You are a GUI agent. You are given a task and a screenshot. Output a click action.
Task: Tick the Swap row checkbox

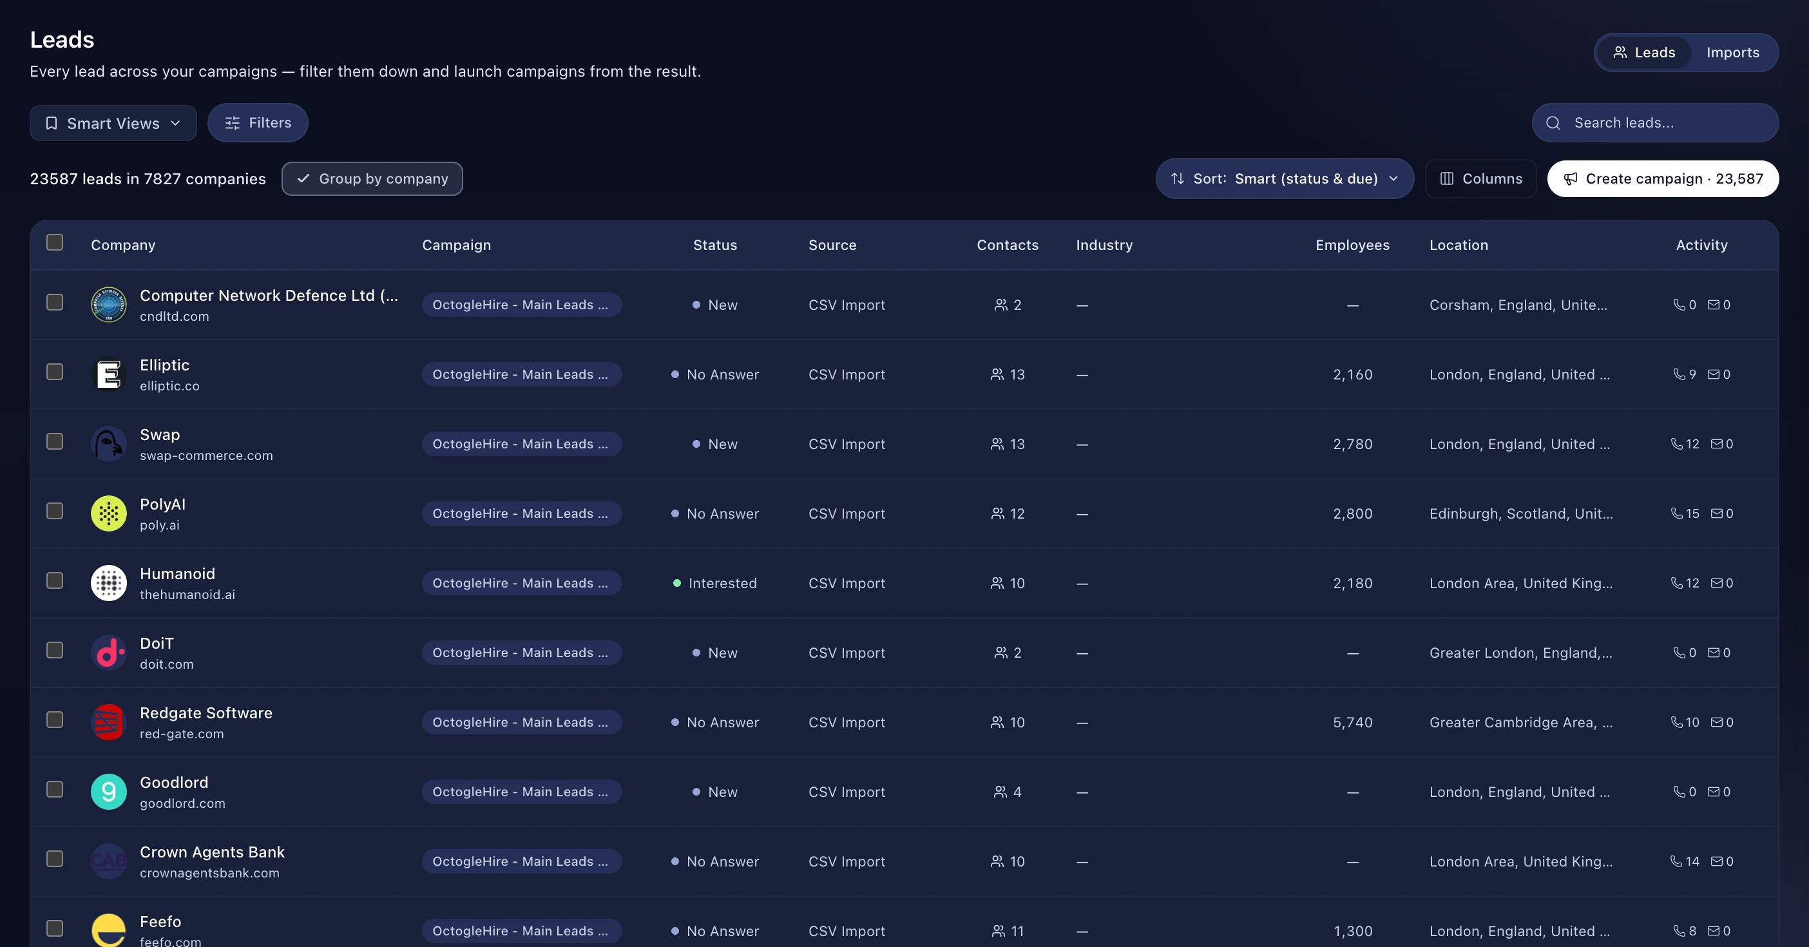pos(55,441)
